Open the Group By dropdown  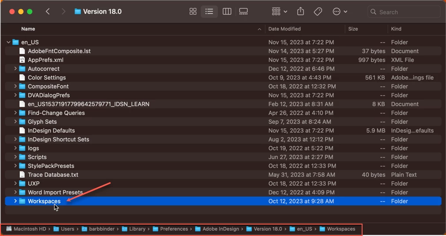tap(280, 11)
